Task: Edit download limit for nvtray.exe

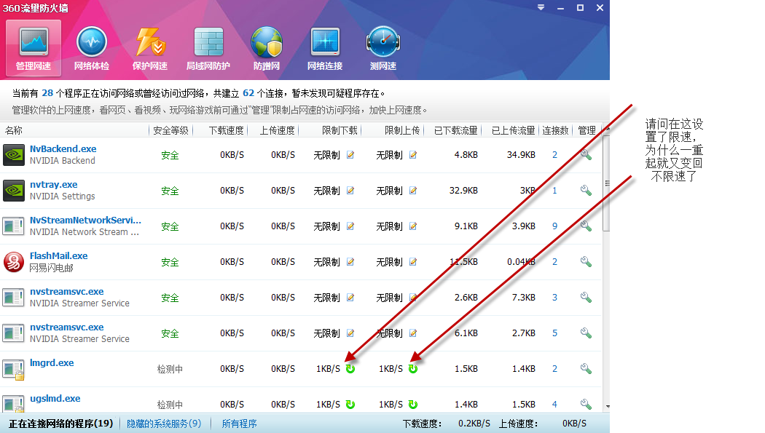Action: (x=350, y=191)
